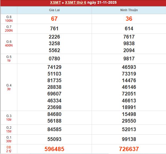Select Ninh Thuận G.2 number 52013
166x154 pixels.
coord(129,130)
